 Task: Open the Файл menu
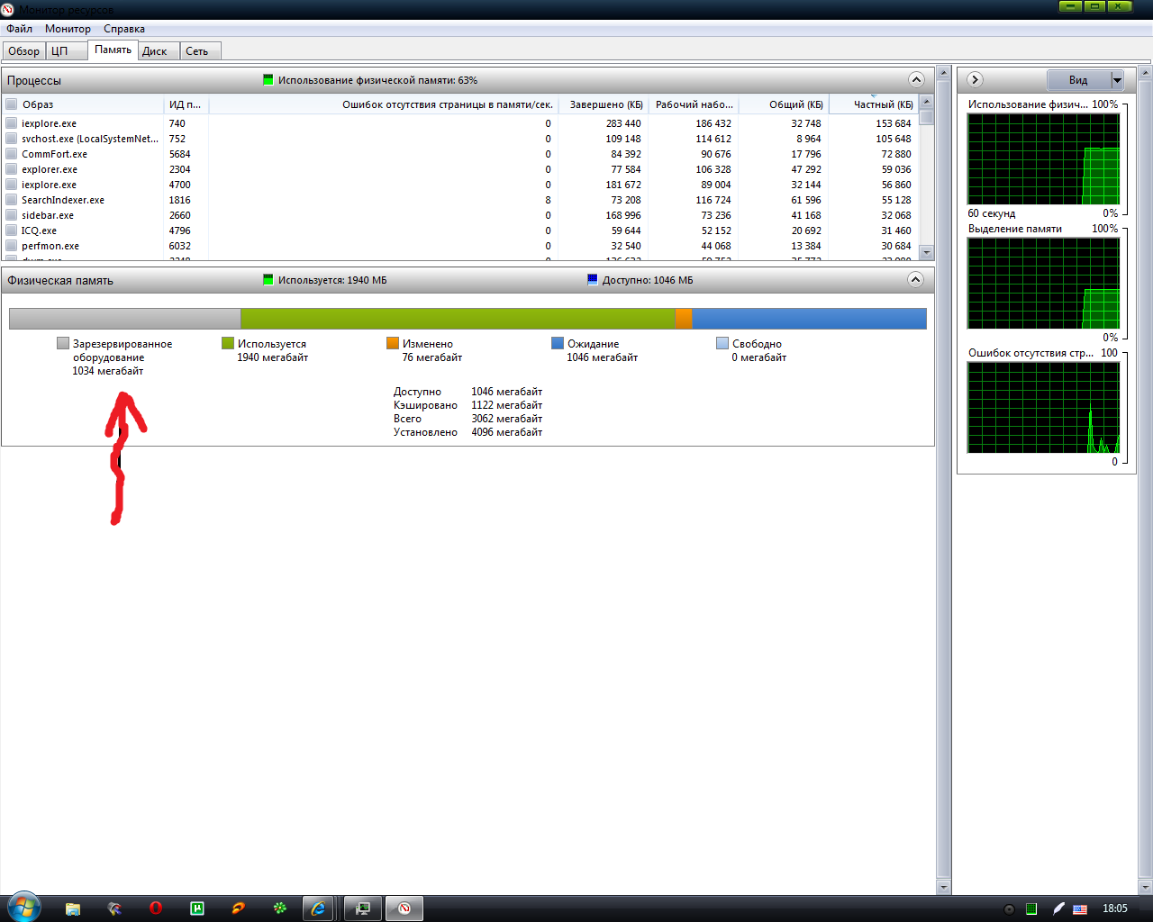[19, 29]
